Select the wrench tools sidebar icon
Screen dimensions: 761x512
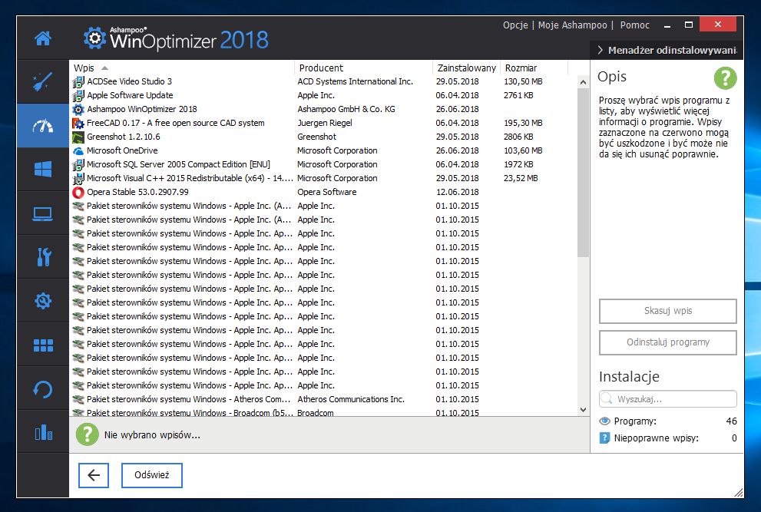[43, 256]
